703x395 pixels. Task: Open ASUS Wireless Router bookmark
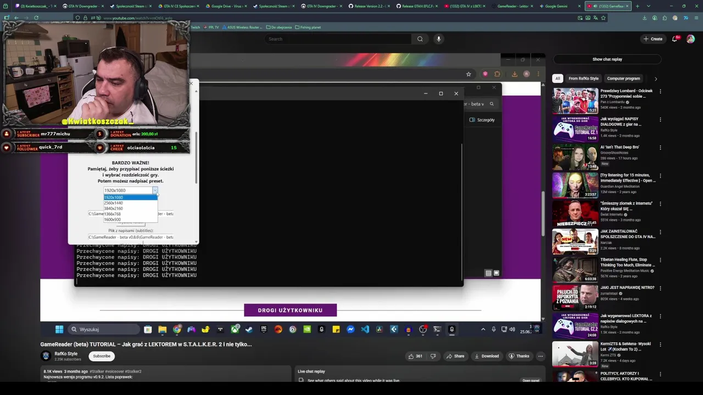(x=242, y=27)
